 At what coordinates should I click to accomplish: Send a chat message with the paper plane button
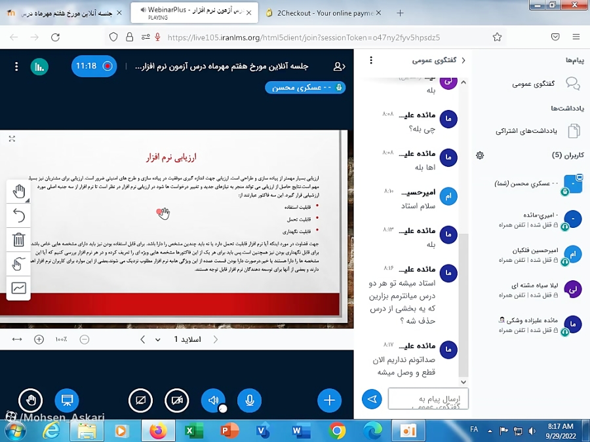pyautogui.click(x=372, y=399)
